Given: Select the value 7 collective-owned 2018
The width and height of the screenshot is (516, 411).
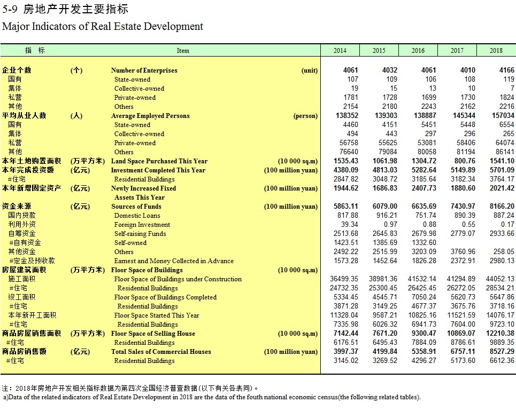Looking at the screenshot, I should click(512, 89).
